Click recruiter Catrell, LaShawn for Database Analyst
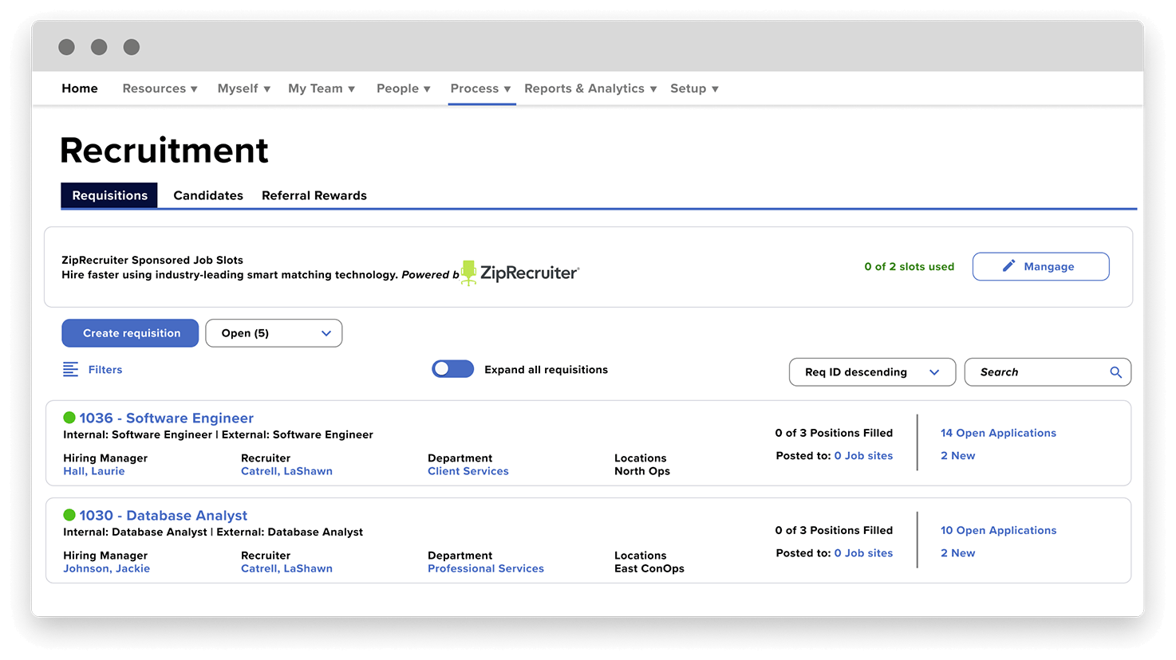 click(x=286, y=568)
